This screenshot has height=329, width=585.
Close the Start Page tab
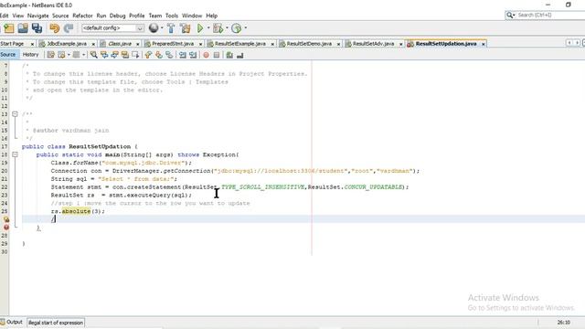click(32, 44)
